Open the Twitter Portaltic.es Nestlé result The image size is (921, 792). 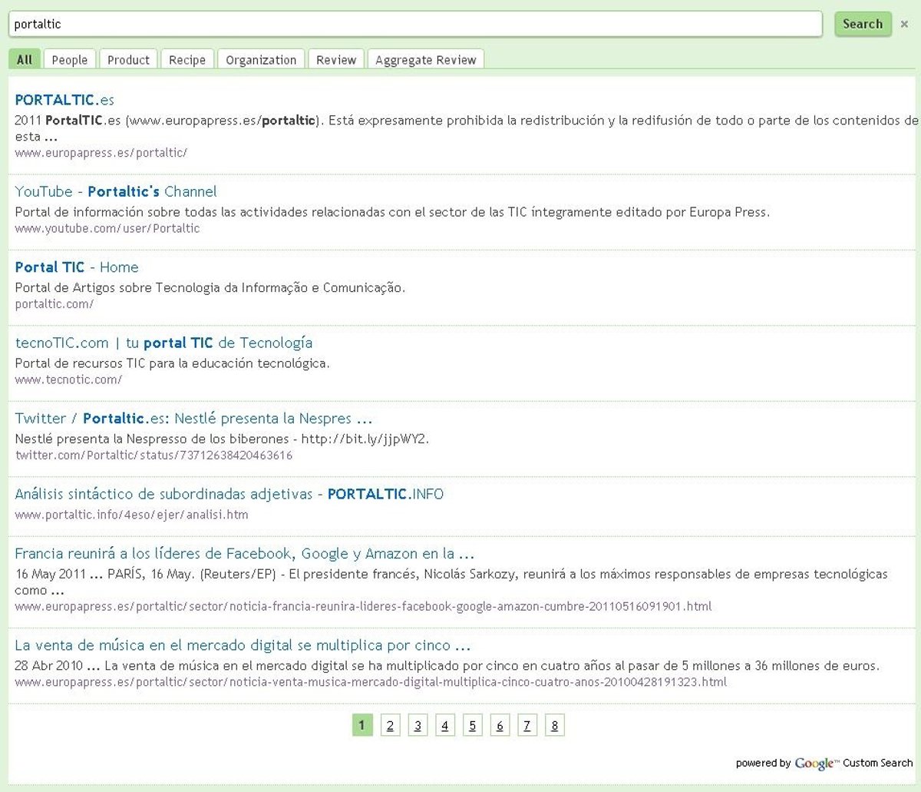(x=193, y=419)
